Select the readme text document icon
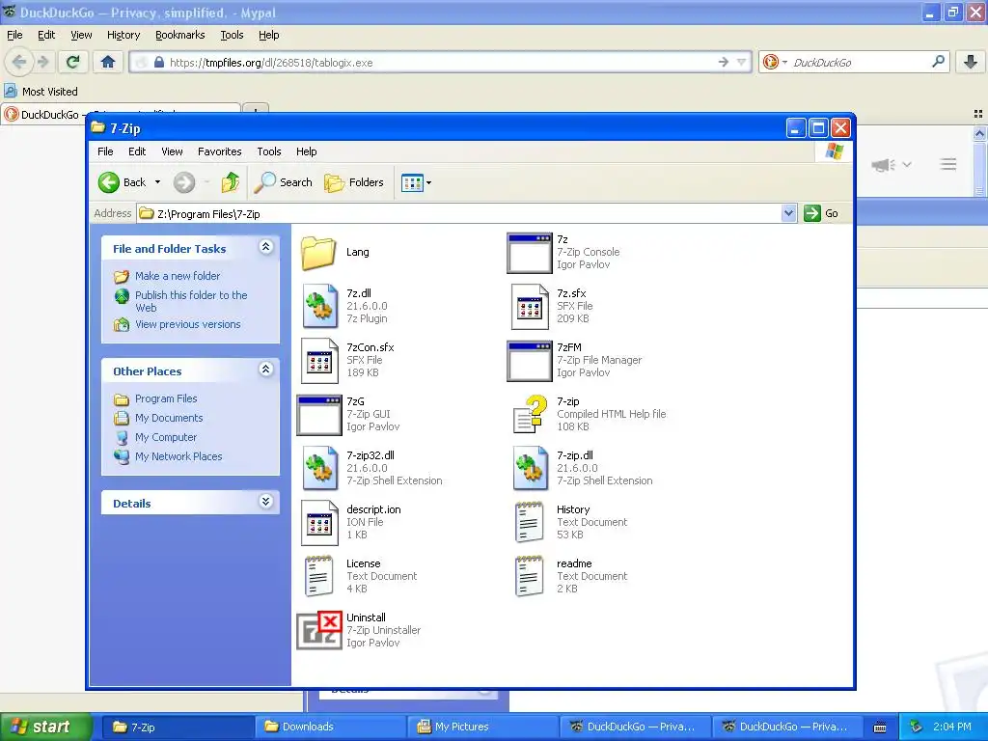Image resolution: width=988 pixels, height=741 pixels. tap(530, 577)
